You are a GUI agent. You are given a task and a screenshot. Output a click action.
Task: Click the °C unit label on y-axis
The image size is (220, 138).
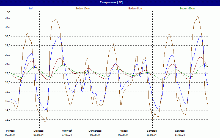[x=9, y=12]
